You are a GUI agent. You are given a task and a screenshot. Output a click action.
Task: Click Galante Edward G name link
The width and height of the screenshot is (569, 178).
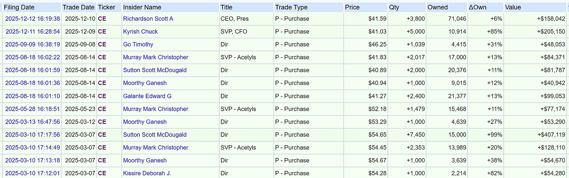(147, 96)
